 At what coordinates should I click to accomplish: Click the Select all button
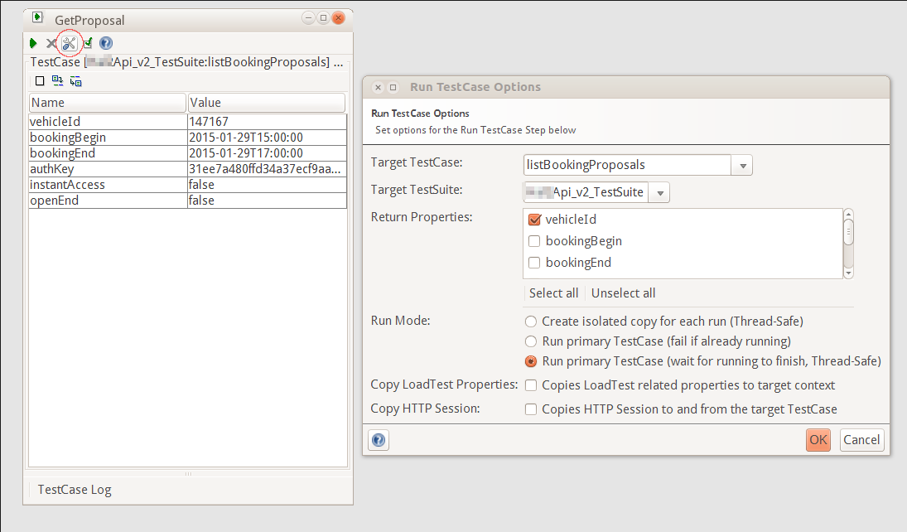tap(553, 293)
